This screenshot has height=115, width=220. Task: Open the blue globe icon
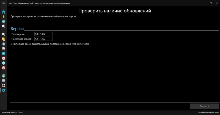4,63
